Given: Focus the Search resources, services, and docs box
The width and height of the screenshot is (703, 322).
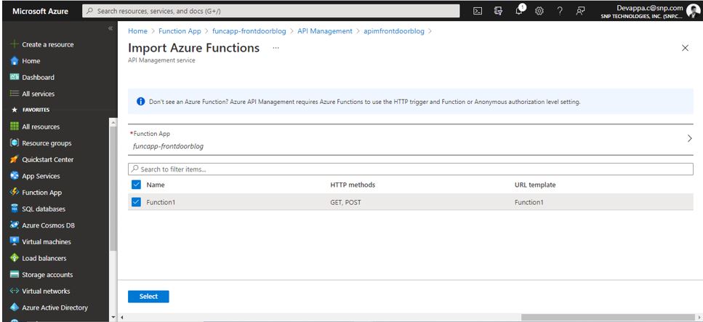Looking at the screenshot, I should click(x=271, y=11).
